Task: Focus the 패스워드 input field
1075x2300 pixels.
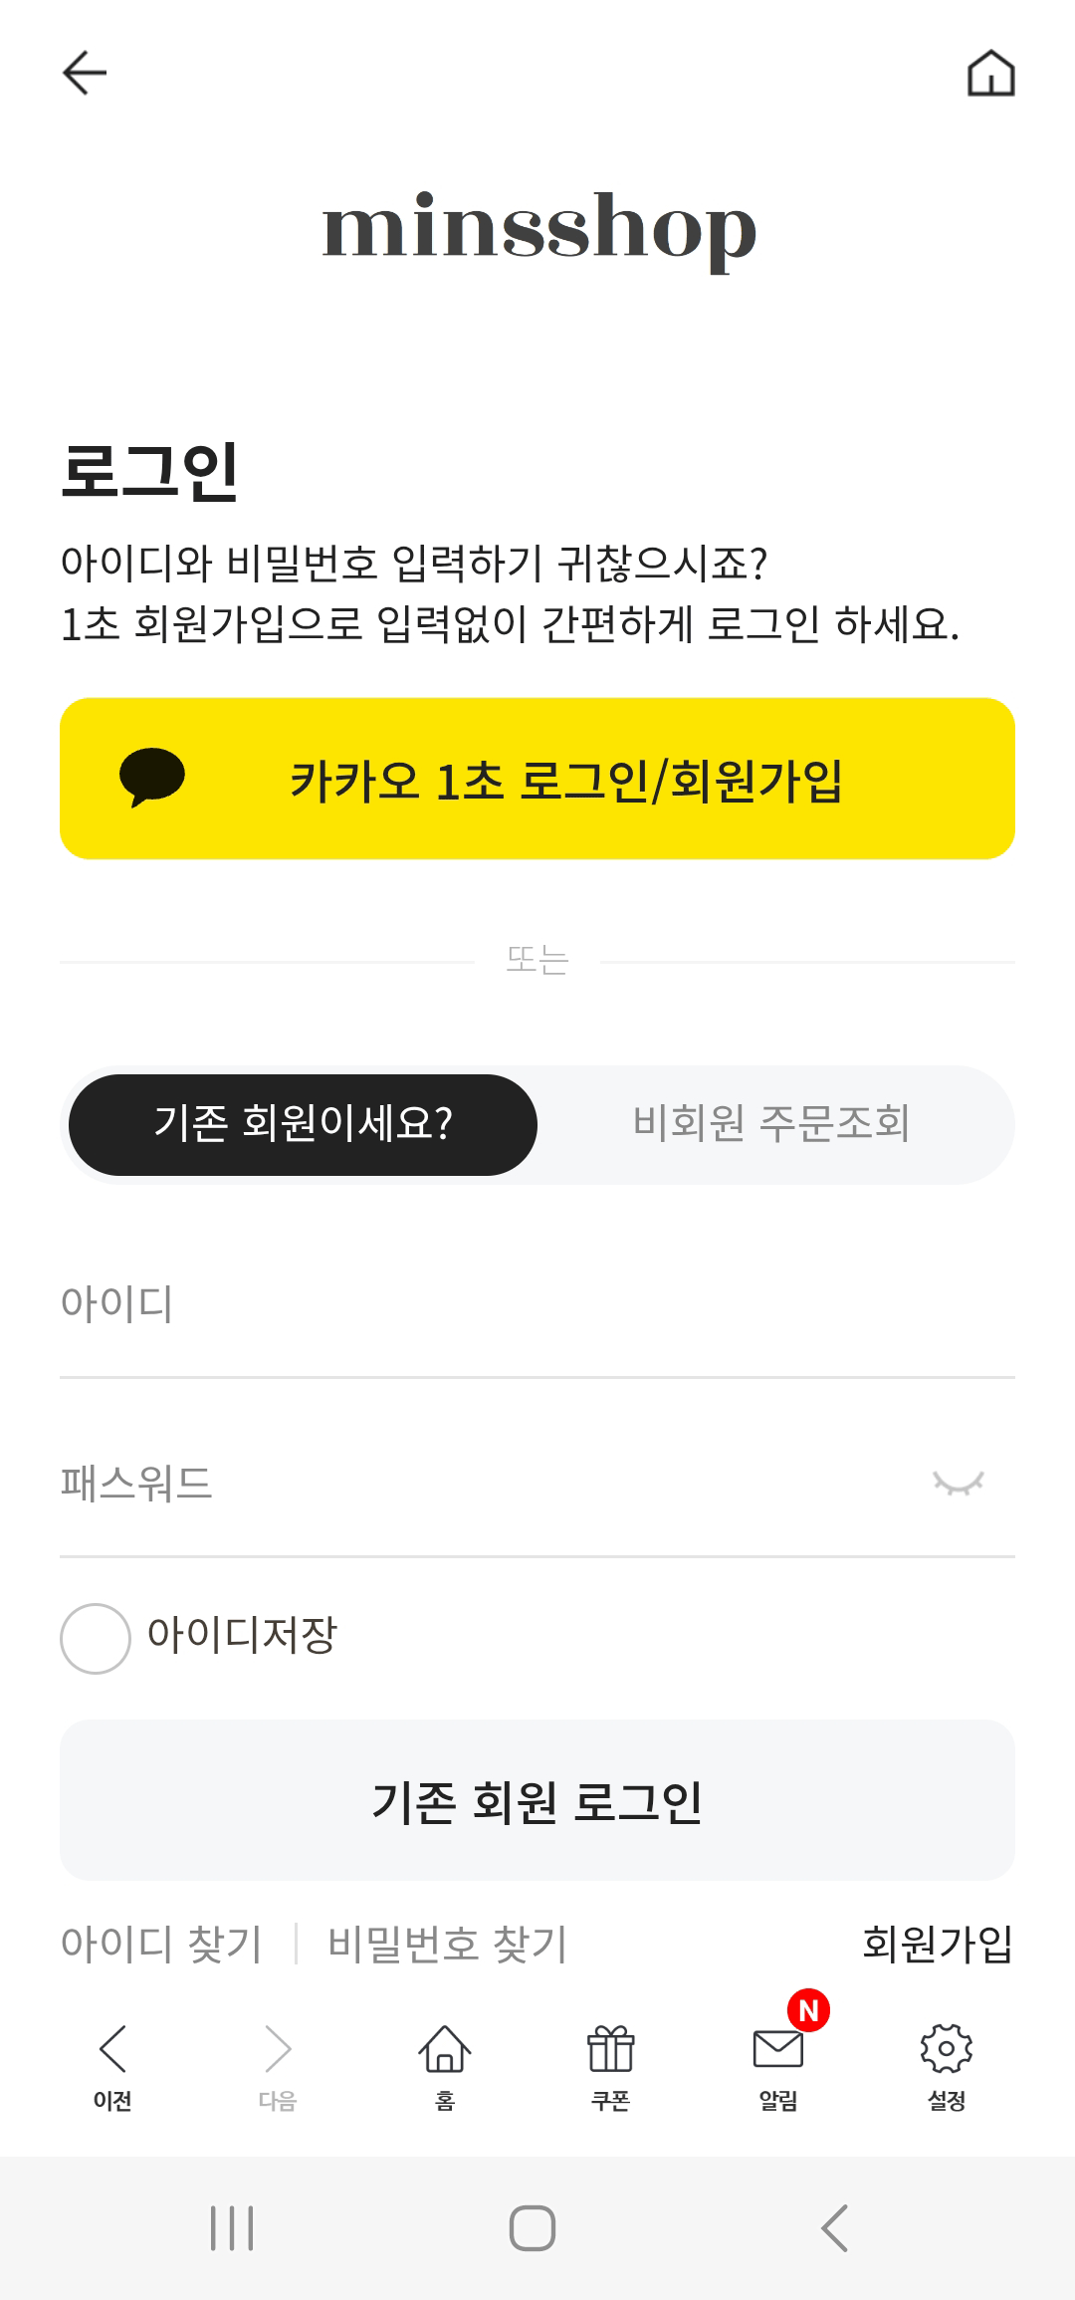Action: [x=478, y=1484]
